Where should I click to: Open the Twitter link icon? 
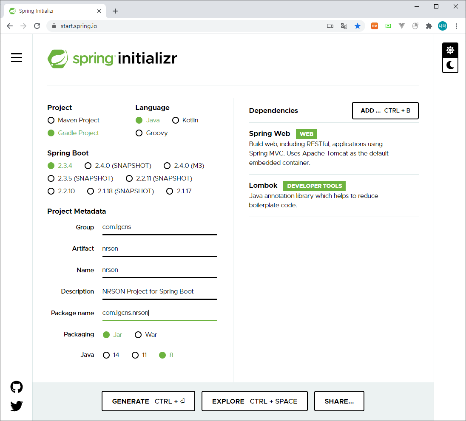17,406
